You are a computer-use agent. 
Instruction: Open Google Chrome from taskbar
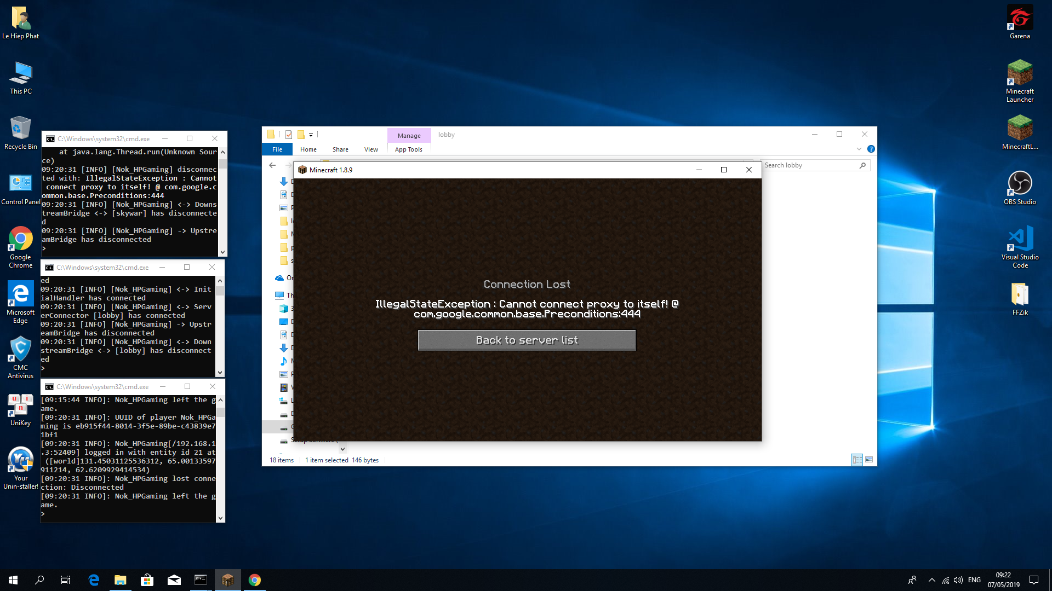pyautogui.click(x=255, y=580)
